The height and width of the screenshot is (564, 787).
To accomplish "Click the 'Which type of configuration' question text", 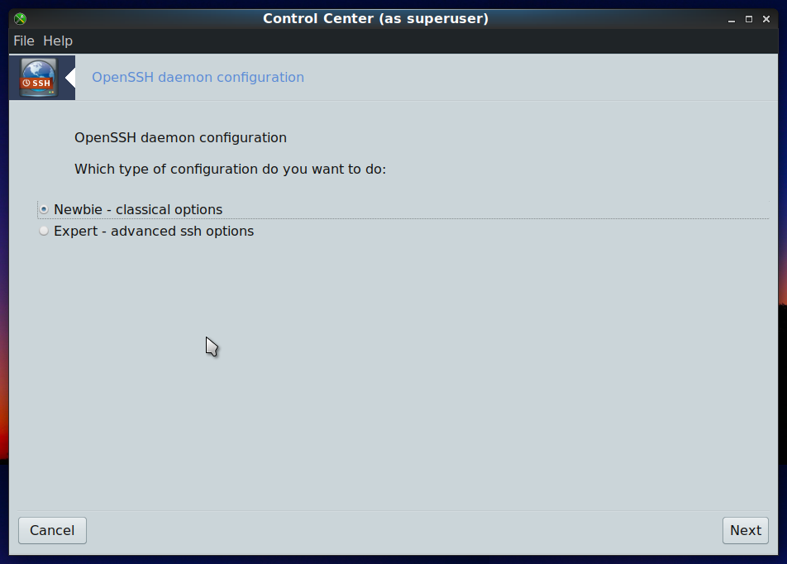I will pos(230,170).
